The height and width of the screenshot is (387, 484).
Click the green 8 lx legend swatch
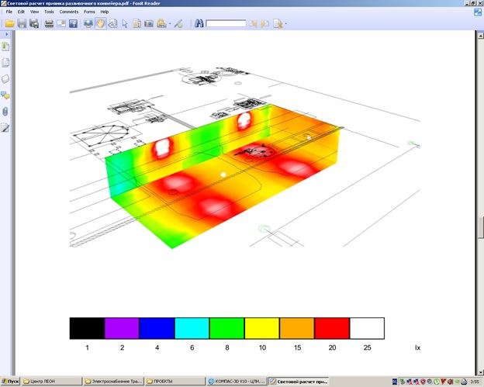226,328
